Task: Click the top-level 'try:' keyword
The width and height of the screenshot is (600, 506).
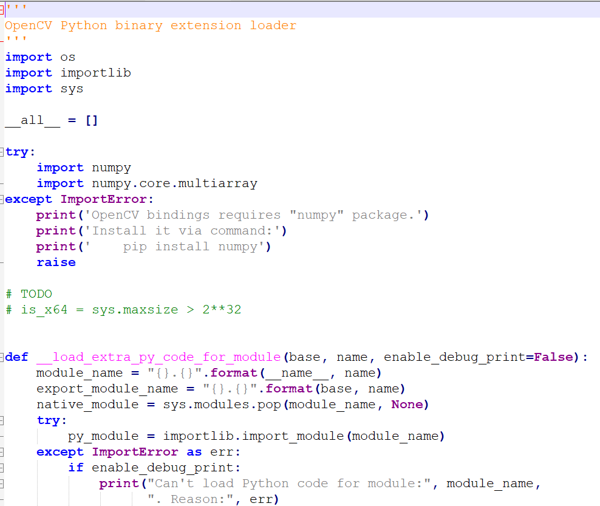Action: [x=20, y=152]
